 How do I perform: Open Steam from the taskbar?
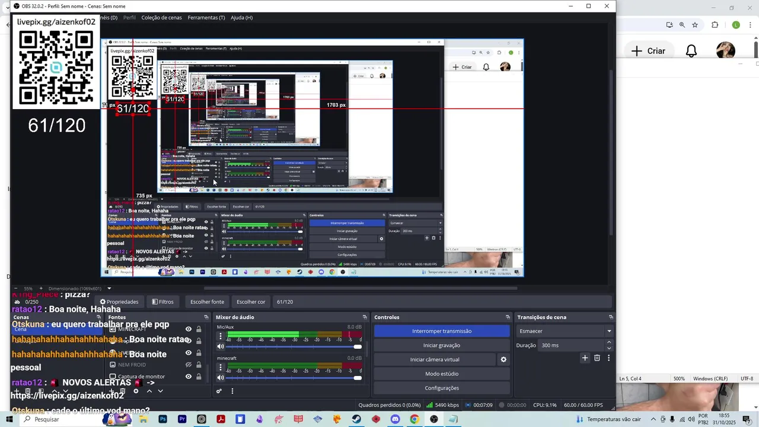pyautogui.click(x=356, y=419)
